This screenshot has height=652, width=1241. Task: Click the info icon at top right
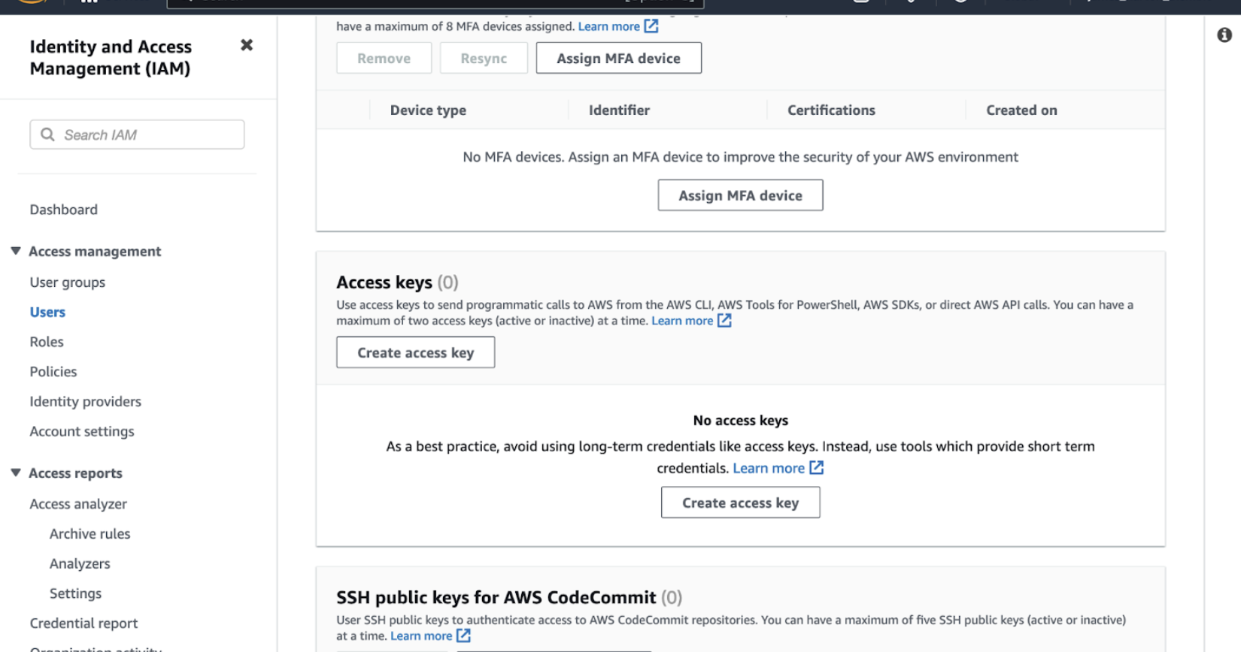[1224, 35]
